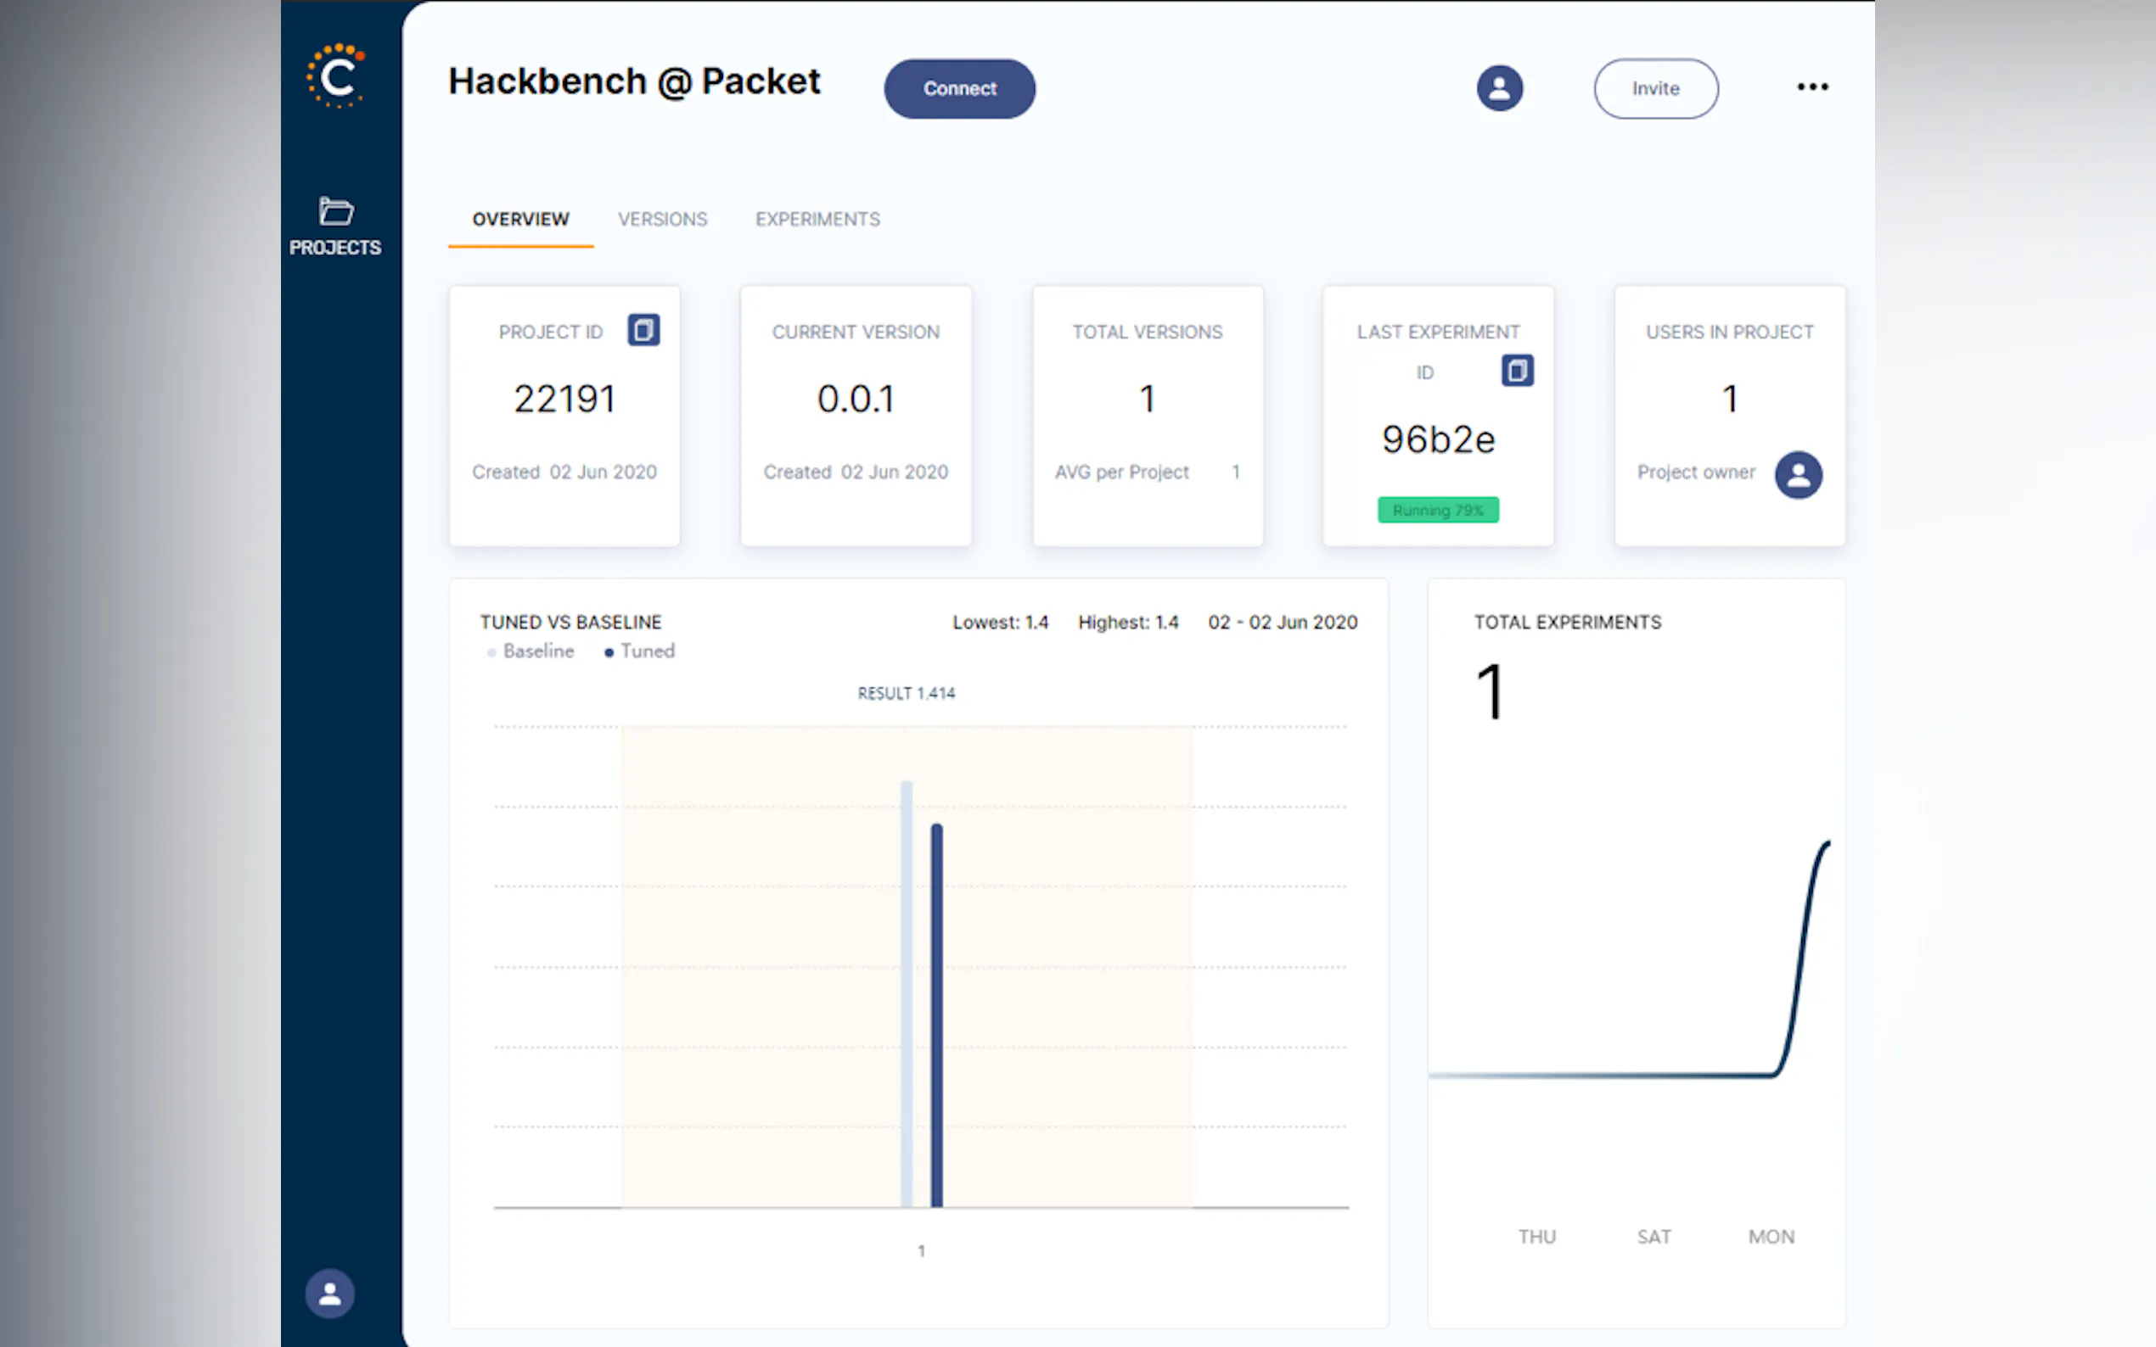Copy the Last Experiment ID with clipboard icon
Image resolution: width=2156 pixels, height=1347 pixels.
coord(1517,371)
